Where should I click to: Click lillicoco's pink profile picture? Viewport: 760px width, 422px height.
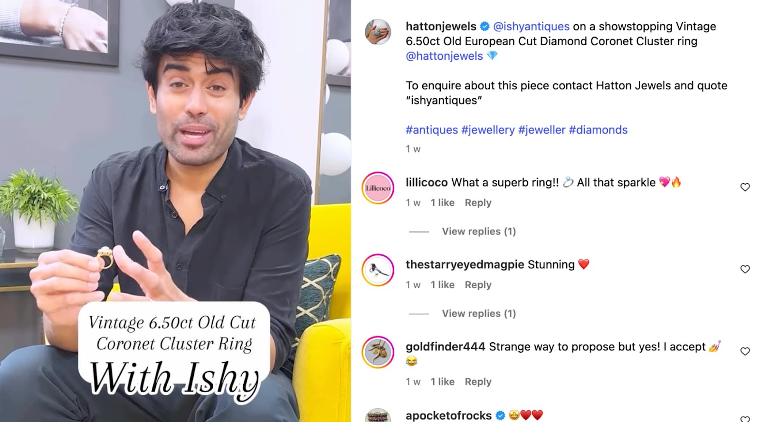(378, 188)
